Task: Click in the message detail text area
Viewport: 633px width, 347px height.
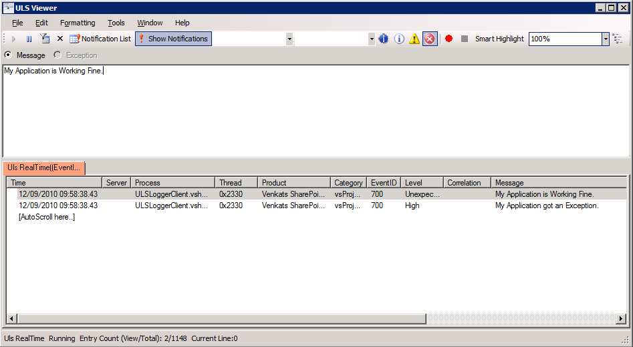Action: [x=315, y=111]
